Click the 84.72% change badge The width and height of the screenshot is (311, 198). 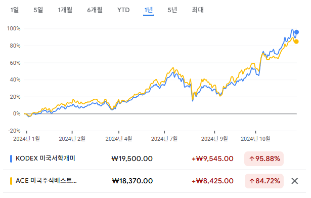coord(264,181)
